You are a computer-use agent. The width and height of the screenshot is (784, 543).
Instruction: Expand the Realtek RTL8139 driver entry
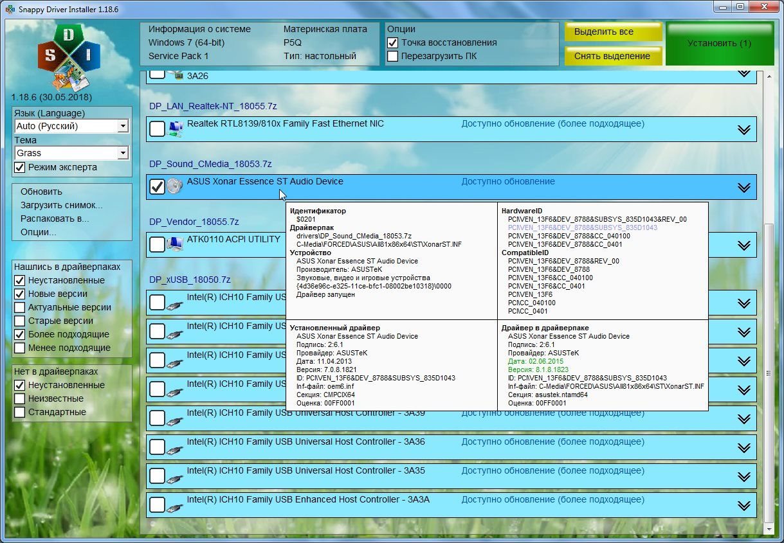743,130
